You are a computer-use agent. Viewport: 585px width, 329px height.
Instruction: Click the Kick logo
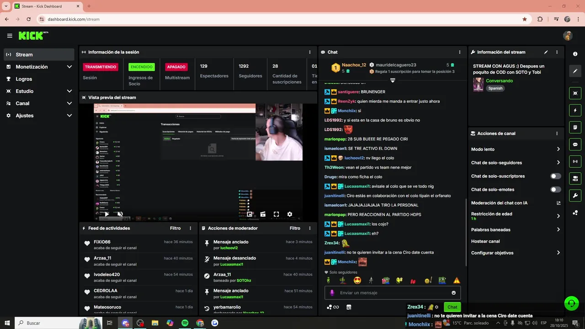pyautogui.click(x=33, y=36)
